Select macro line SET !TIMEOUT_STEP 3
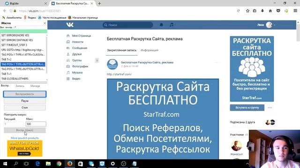Viewport: 300px width, 168px height. [x=23, y=45]
